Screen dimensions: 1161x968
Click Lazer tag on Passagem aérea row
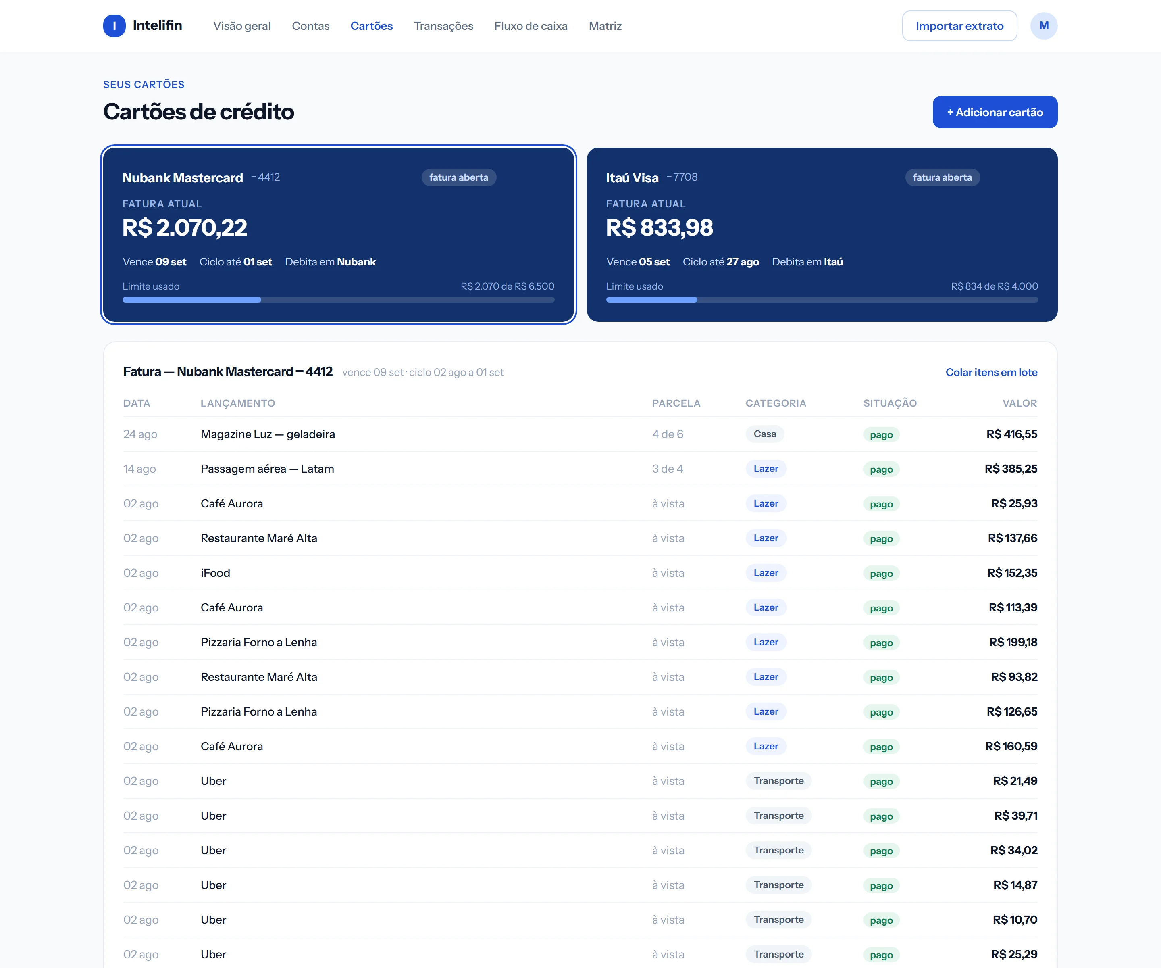766,469
